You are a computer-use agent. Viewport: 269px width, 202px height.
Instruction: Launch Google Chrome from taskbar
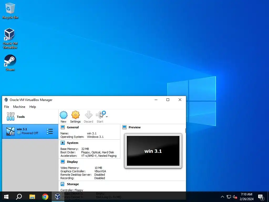pos(45,197)
